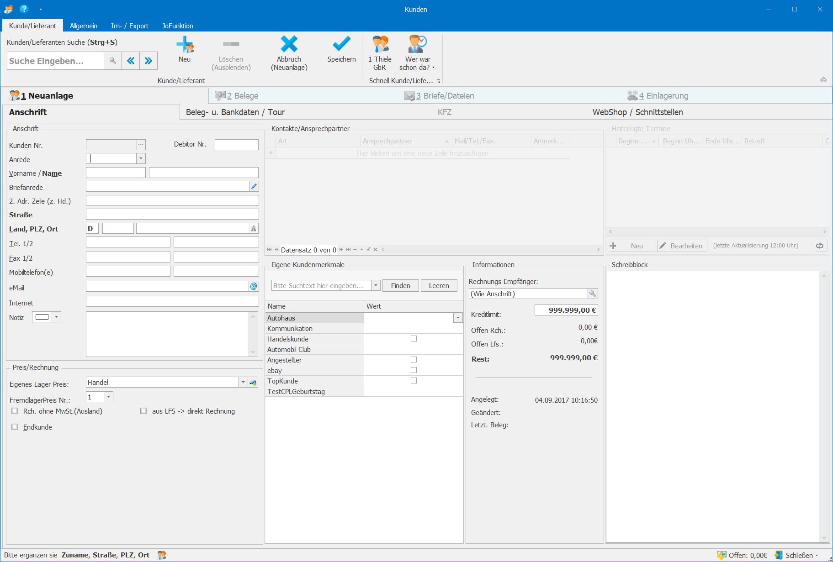Enable Rch. ohne MwSt.(Ausland) checkbox
833x562 pixels.
15,411
